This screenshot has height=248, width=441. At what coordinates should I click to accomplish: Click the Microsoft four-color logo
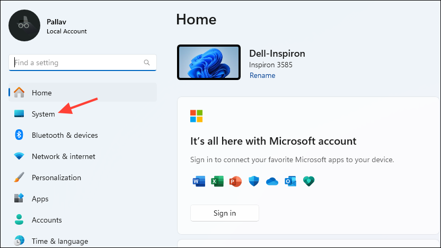coord(196,116)
